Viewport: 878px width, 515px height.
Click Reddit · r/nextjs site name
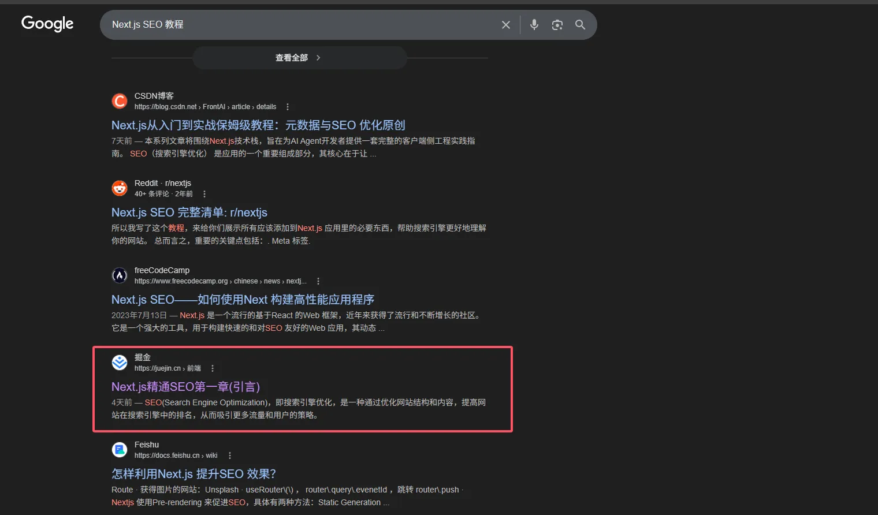pos(163,183)
